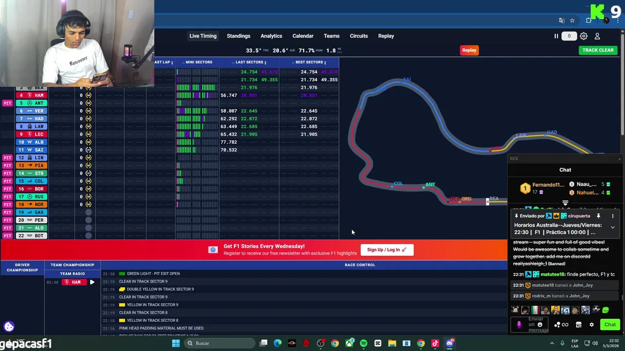The height and width of the screenshot is (351, 625).
Task: Open the emoji picker in chat
Action: [x=540, y=325]
